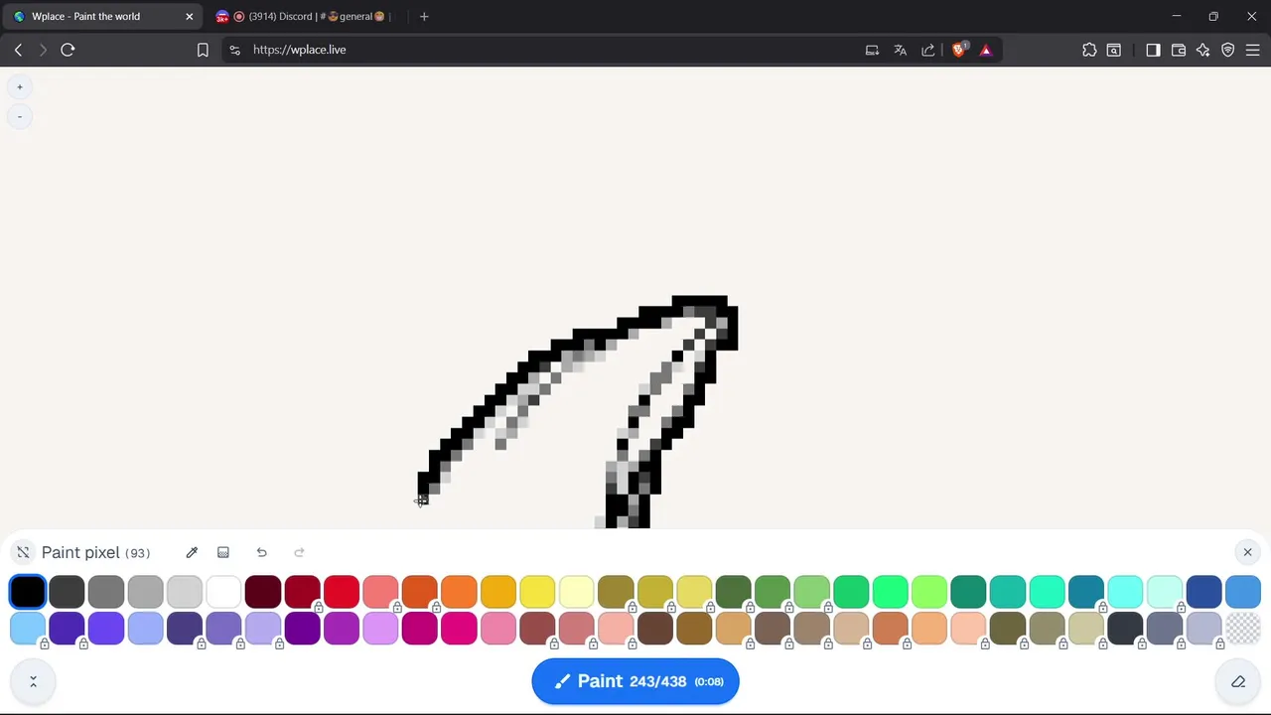Close the Paint pixel panel

click(x=1247, y=552)
